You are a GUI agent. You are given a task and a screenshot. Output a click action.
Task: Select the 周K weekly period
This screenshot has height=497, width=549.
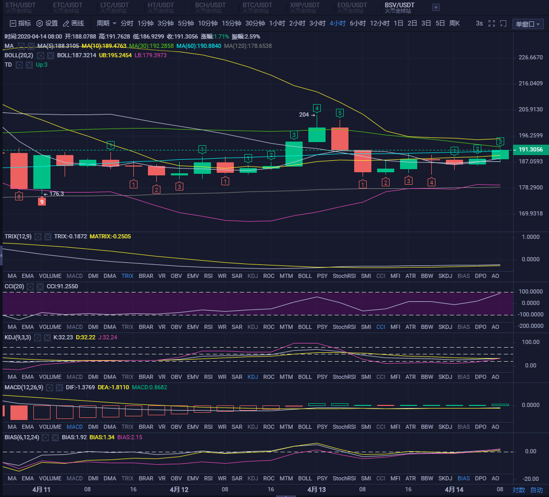(x=455, y=23)
